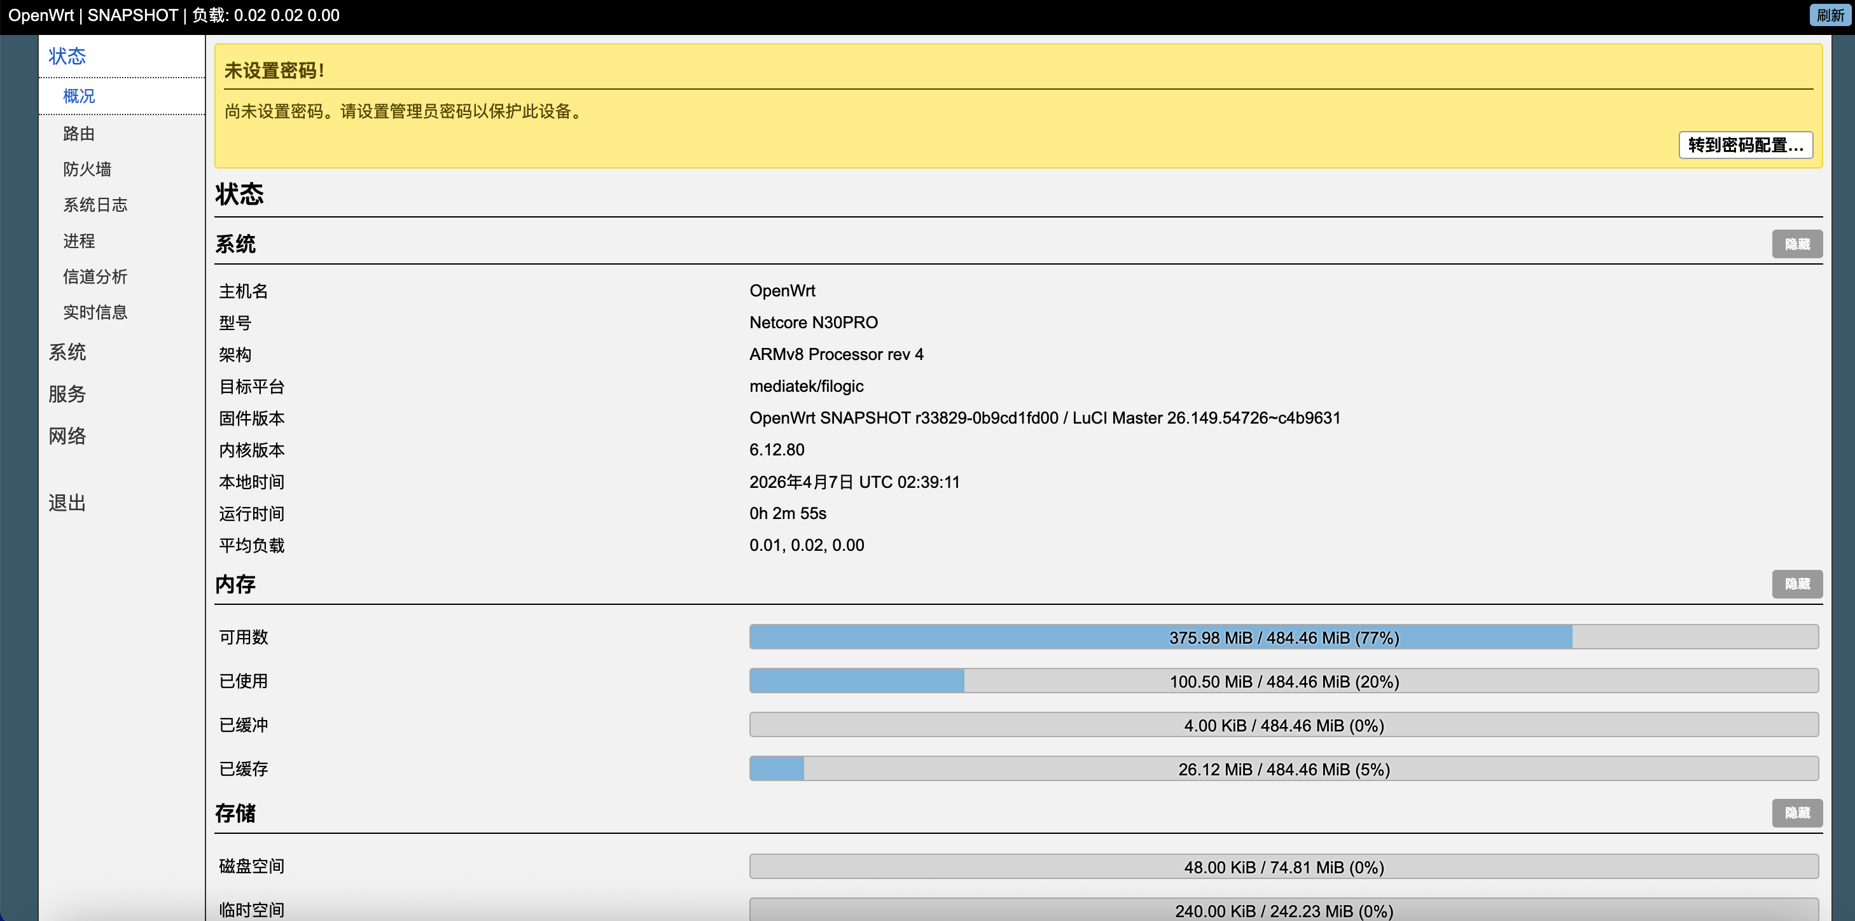Image resolution: width=1855 pixels, height=921 pixels.
Task: Hide the 系统 section
Action: (1796, 244)
